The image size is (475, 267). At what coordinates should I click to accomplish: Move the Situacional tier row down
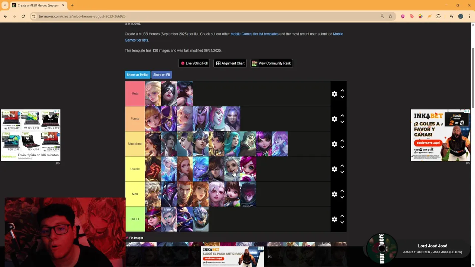[342, 147]
